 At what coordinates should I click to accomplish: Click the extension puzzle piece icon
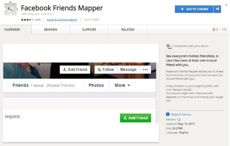(x=11, y=9)
